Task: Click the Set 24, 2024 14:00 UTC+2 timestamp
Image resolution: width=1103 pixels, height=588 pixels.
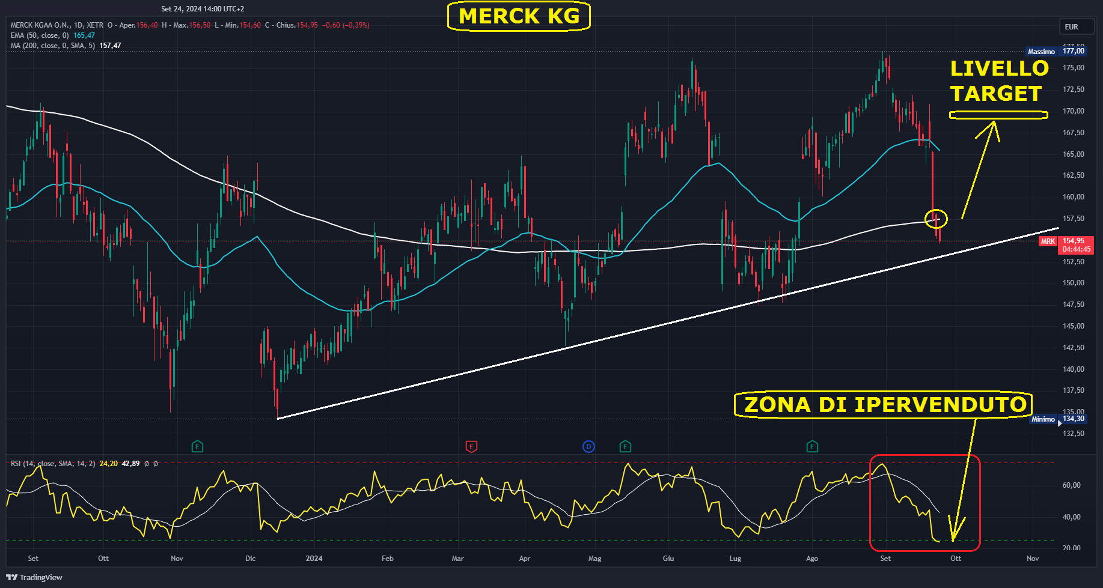Action: click(x=203, y=9)
